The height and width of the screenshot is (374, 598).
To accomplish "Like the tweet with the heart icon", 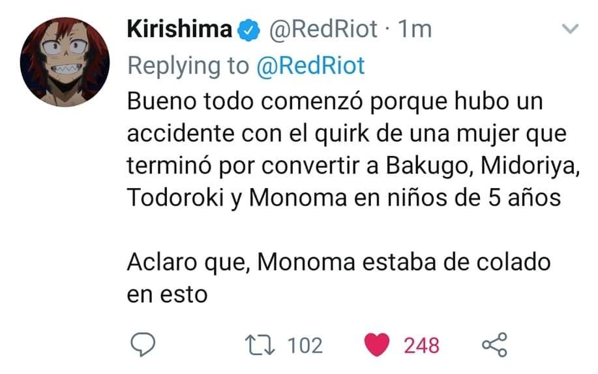I will point(377,345).
